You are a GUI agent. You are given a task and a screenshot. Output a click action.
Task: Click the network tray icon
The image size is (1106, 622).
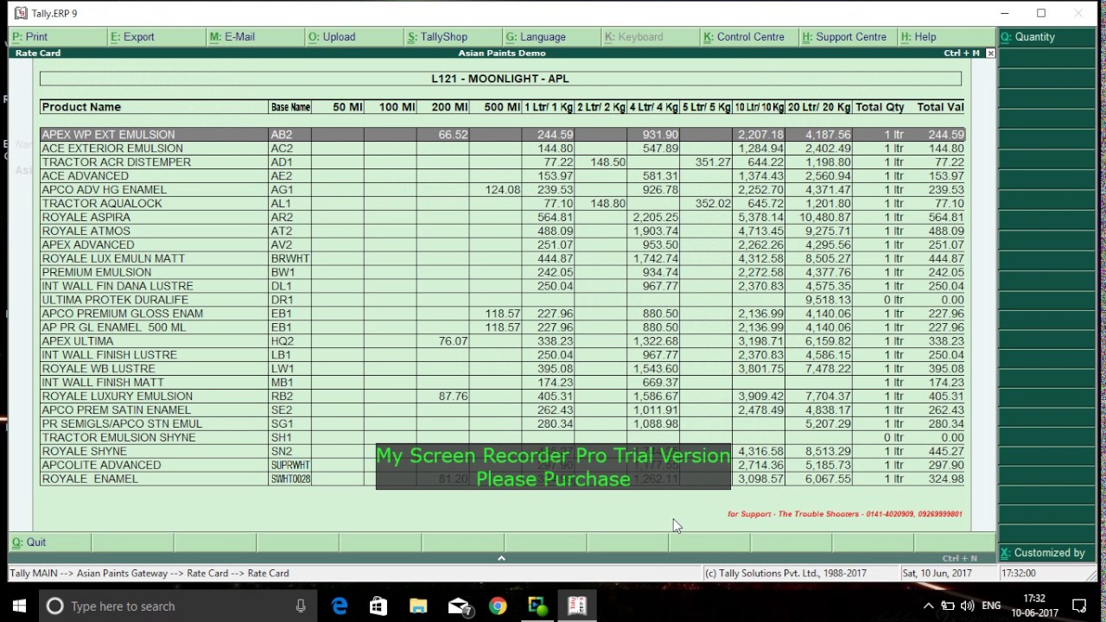click(948, 606)
